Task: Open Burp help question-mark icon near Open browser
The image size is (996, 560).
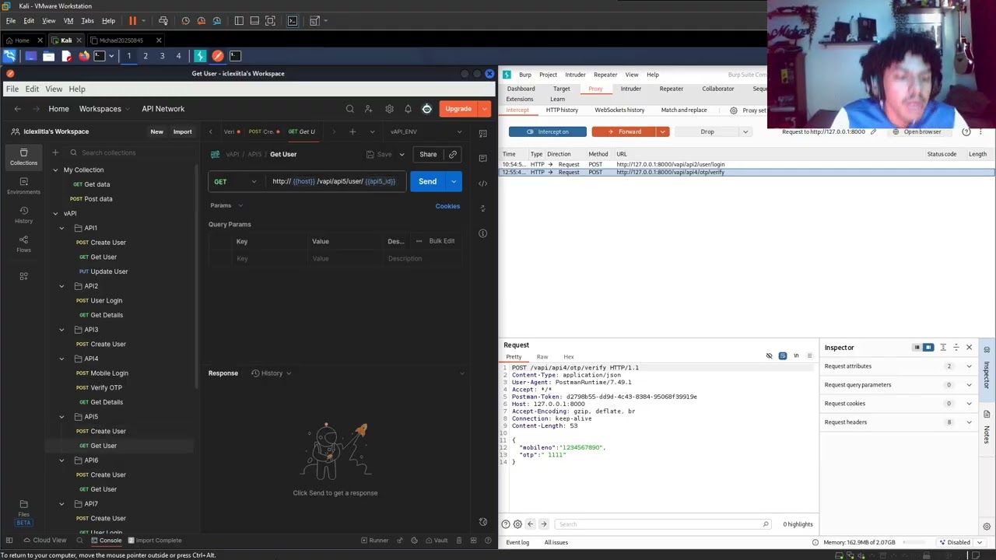Action: pyautogui.click(x=966, y=131)
